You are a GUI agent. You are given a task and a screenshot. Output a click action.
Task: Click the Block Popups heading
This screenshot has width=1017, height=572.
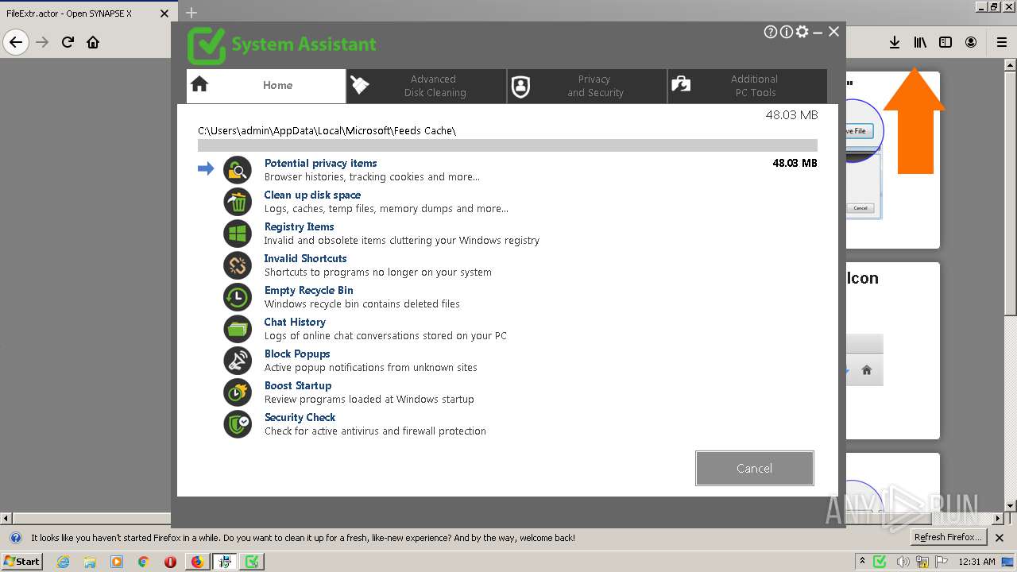(297, 354)
